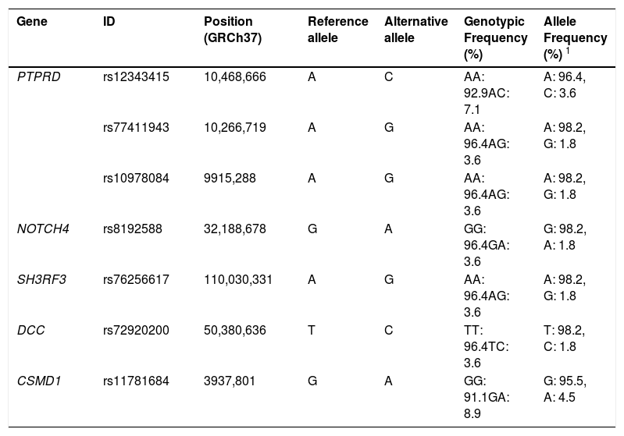The height and width of the screenshot is (436, 624).
Task: Select the PTPRD gene name
Action: point(38,76)
